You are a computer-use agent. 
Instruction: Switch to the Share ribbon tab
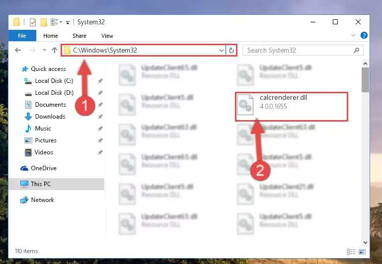(79, 36)
